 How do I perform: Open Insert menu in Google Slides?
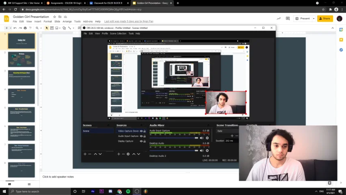pyautogui.click(x=38, y=22)
